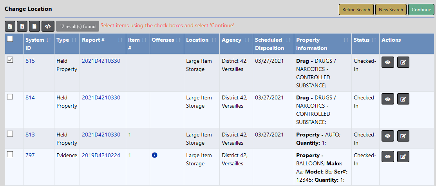Open System ID 797 record link
Screen dimensions: 436x186
tap(30, 155)
